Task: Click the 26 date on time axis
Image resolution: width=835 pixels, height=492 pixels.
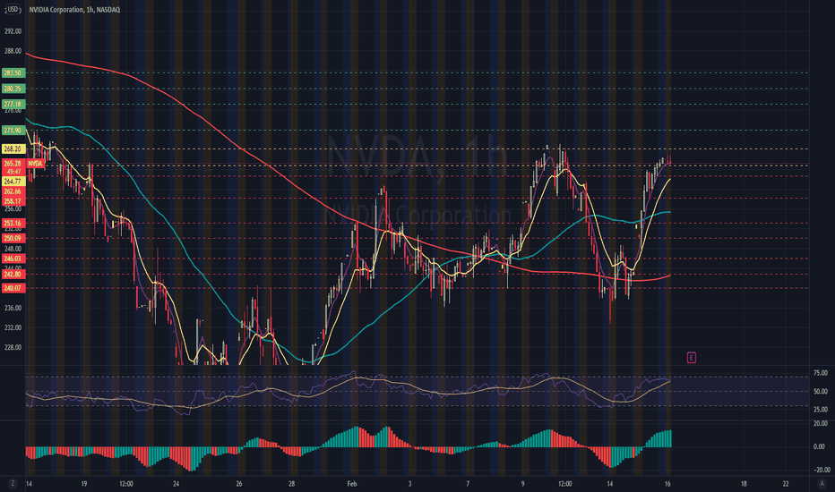Action: pos(239,484)
